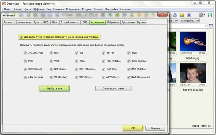
Task: Open the Файл menu
Action: [7, 9]
